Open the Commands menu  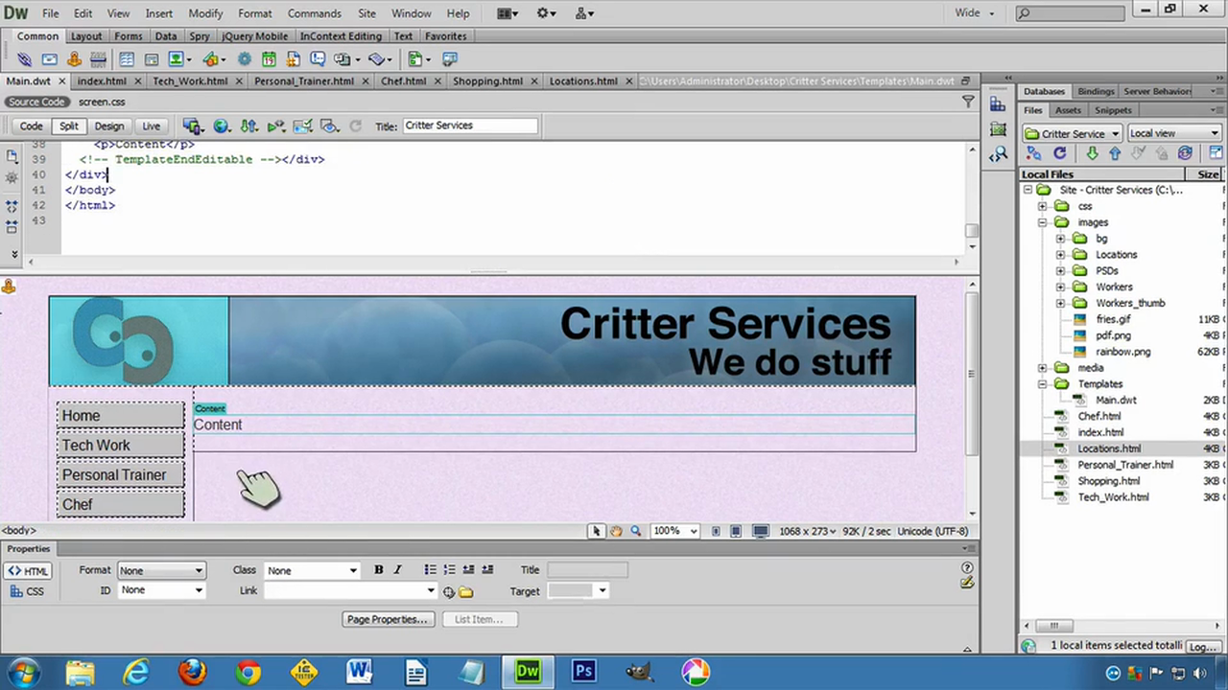314,13
